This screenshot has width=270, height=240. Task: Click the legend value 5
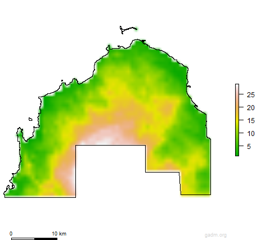pos(249,147)
